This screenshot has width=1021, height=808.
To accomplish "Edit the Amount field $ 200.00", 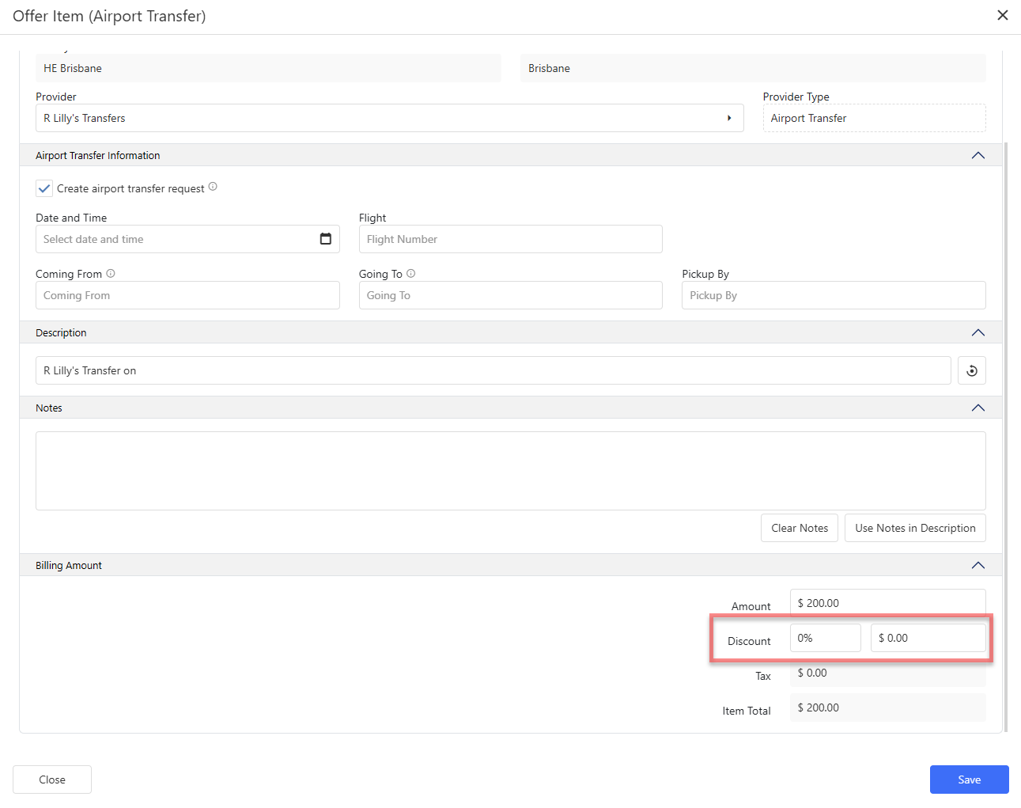I will [888, 603].
